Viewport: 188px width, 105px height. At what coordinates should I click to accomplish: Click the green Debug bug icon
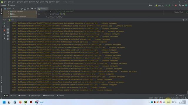click(x=169, y=5)
